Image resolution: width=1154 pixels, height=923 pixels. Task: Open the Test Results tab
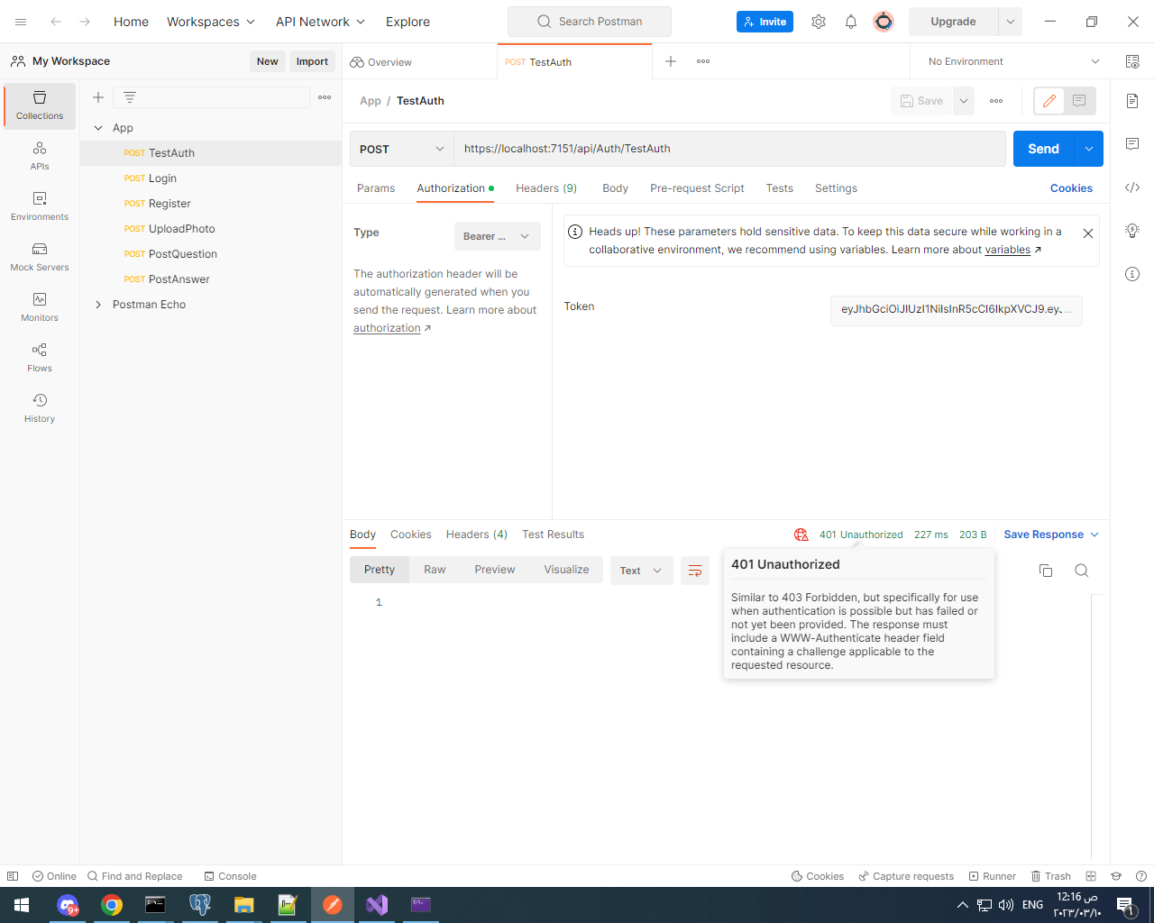[x=553, y=535]
